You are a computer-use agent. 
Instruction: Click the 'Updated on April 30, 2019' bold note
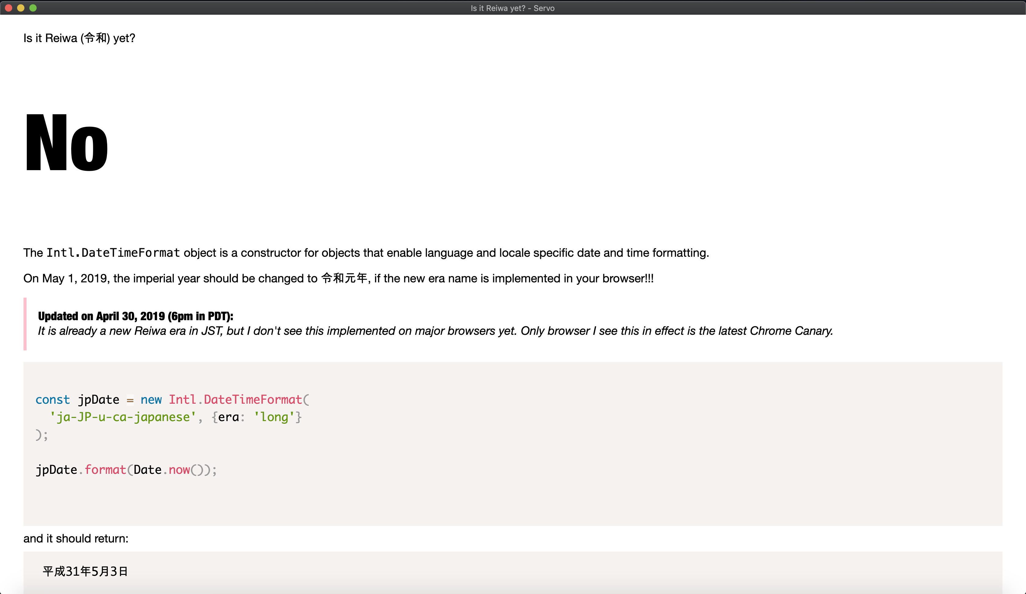[x=135, y=316]
